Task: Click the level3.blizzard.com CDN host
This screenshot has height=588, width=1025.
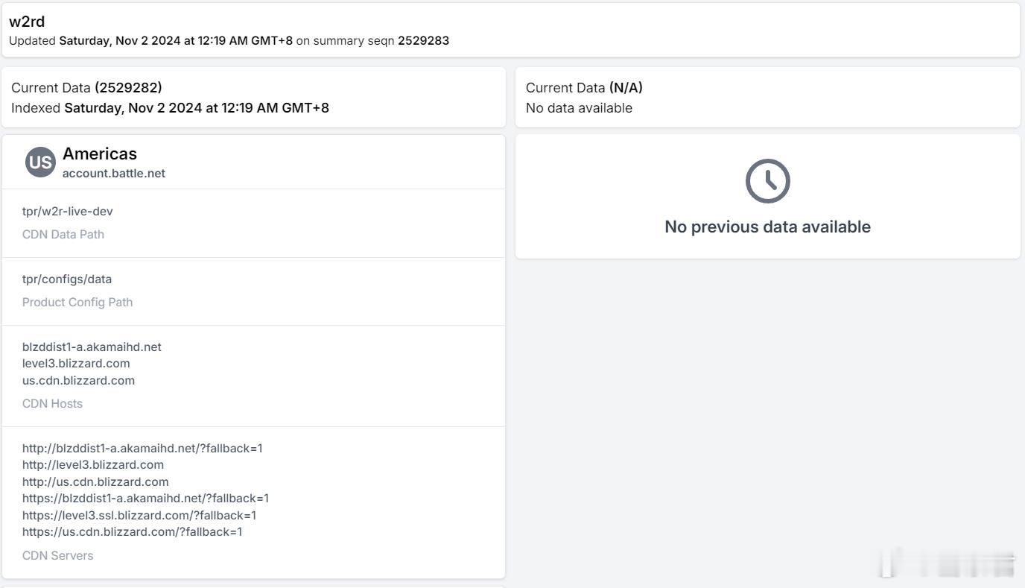Action: (76, 363)
